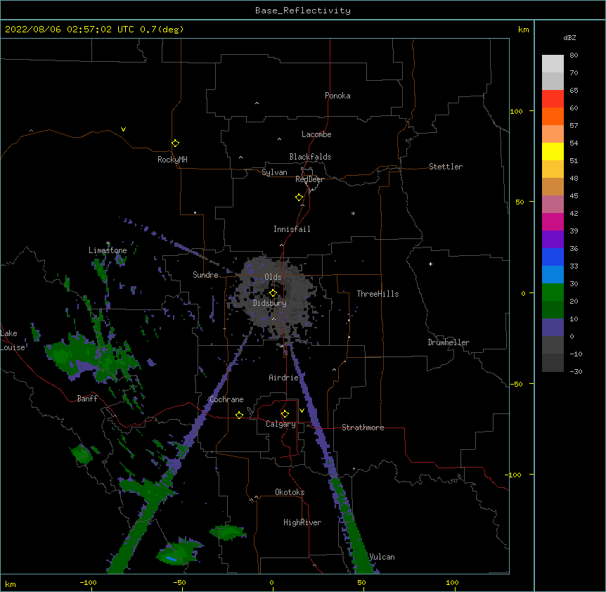
Task: Click the yellow station marker south of RedDeer
Action: [299, 198]
